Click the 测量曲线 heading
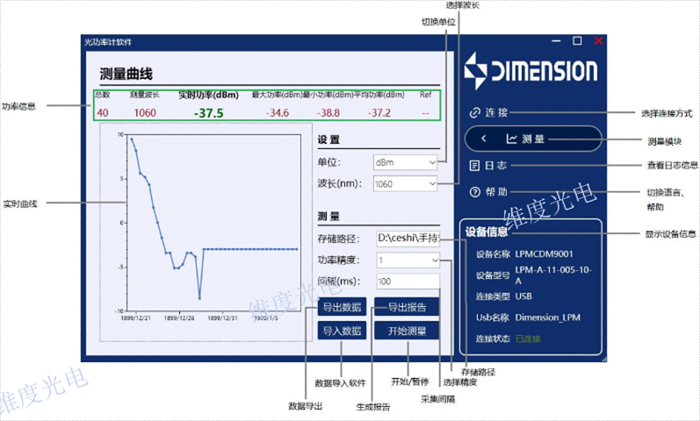The image size is (700, 421). point(126,74)
